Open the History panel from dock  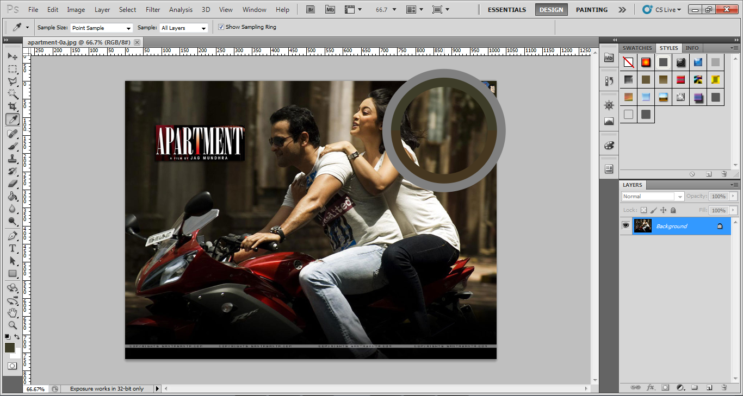(609, 81)
